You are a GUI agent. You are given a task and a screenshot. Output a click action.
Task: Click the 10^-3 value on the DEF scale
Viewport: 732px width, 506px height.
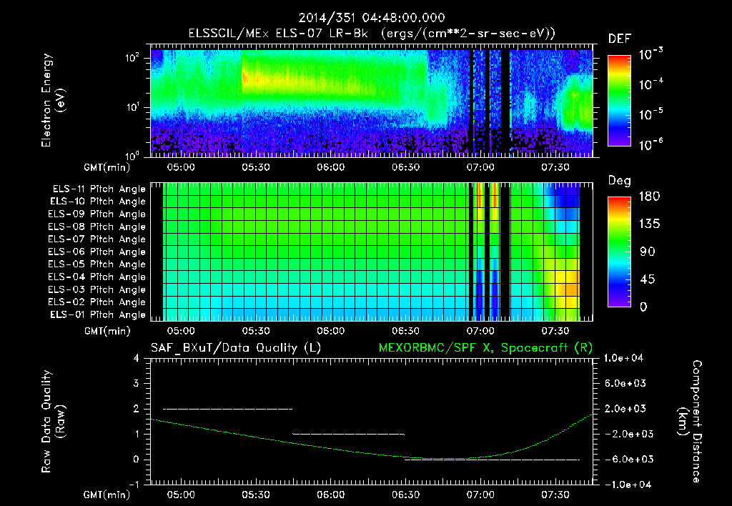click(x=651, y=54)
